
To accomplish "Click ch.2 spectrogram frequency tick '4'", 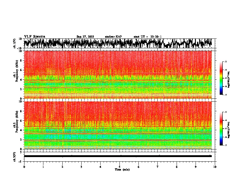I will pos(21,130).
